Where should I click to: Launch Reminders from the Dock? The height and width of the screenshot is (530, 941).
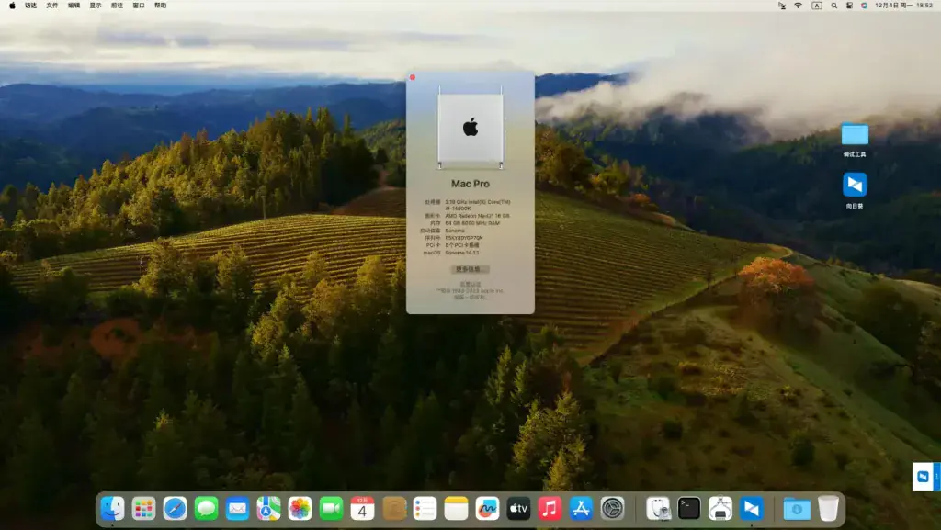(425, 509)
